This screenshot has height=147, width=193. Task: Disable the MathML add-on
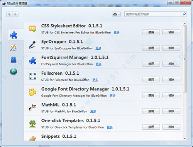151,111
